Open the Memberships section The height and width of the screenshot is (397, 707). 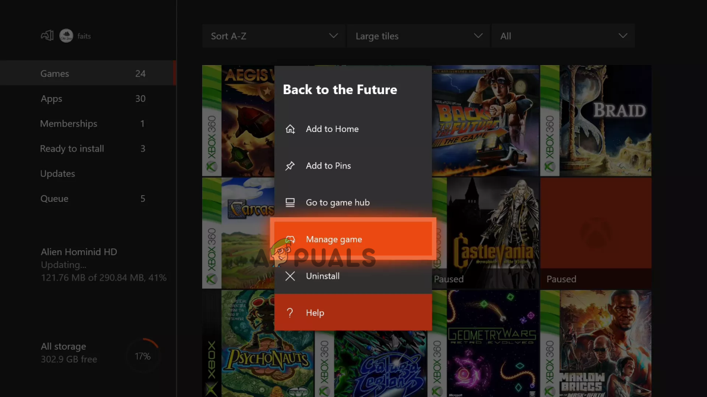[x=88, y=123]
